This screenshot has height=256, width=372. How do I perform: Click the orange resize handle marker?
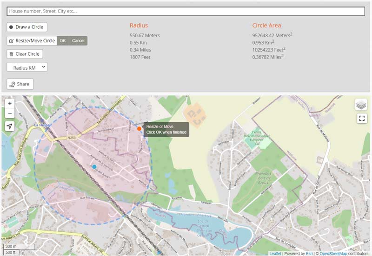[x=139, y=128]
